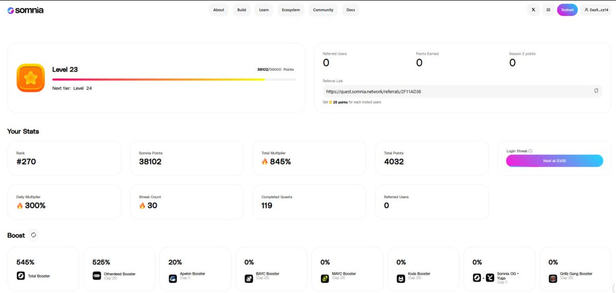The image size is (616, 293).
Task: Click the Apekin Booster icon
Action: [173, 278]
